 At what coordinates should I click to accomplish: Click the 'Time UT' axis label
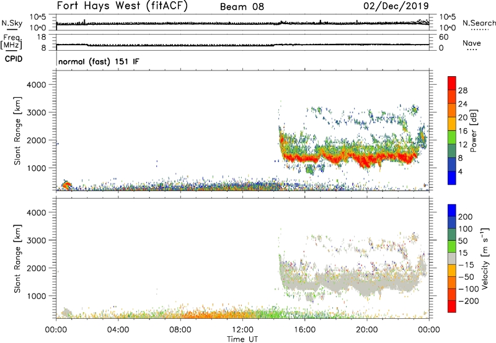click(x=242, y=339)
